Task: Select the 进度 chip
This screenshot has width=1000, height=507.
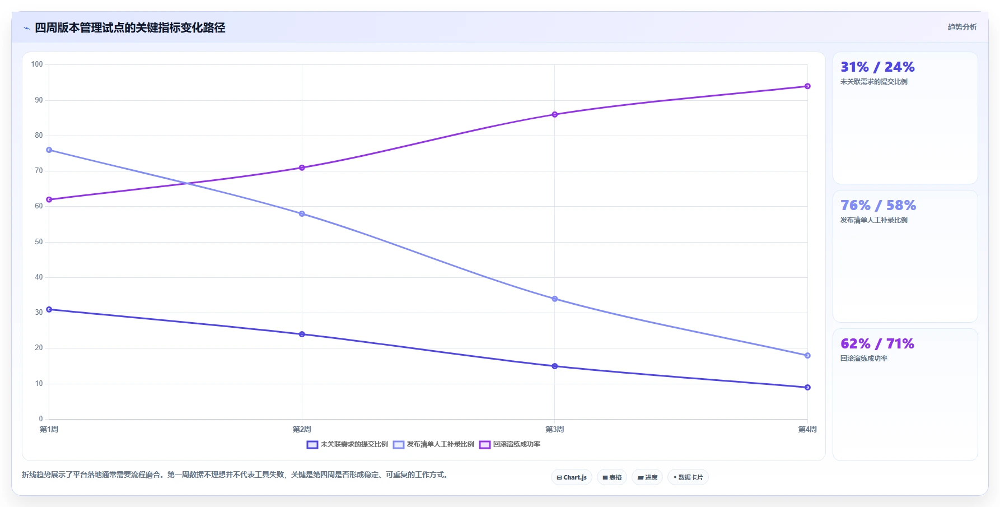Action: coord(647,477)
